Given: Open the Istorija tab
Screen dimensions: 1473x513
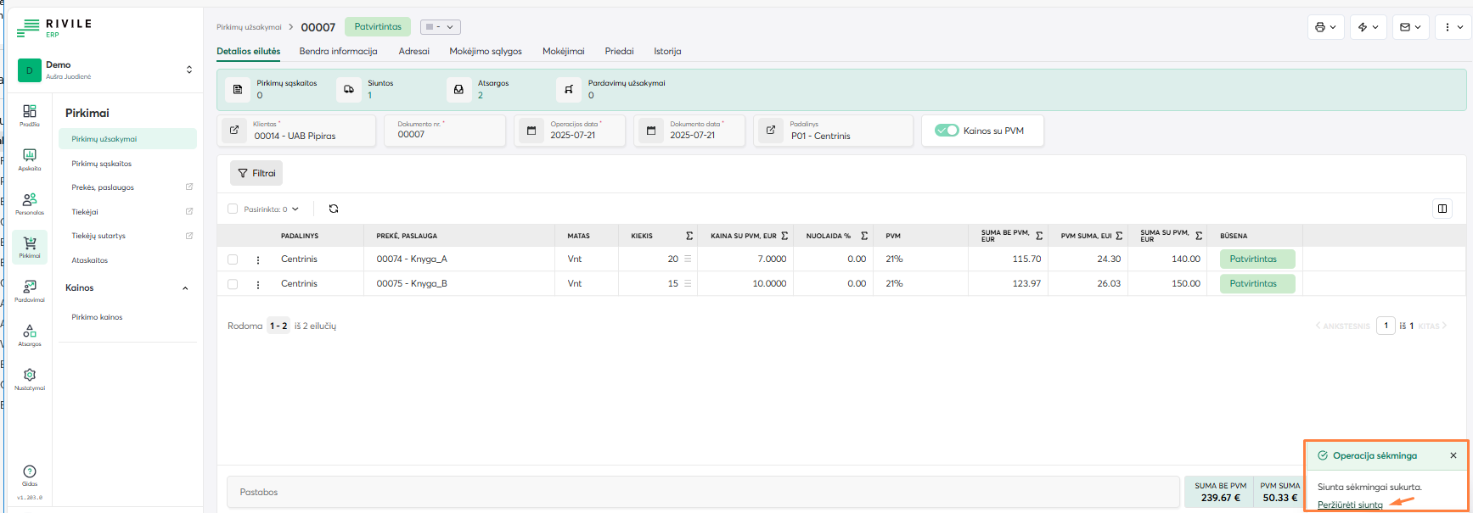Looking at the screenshot, I should click(667, 52).
